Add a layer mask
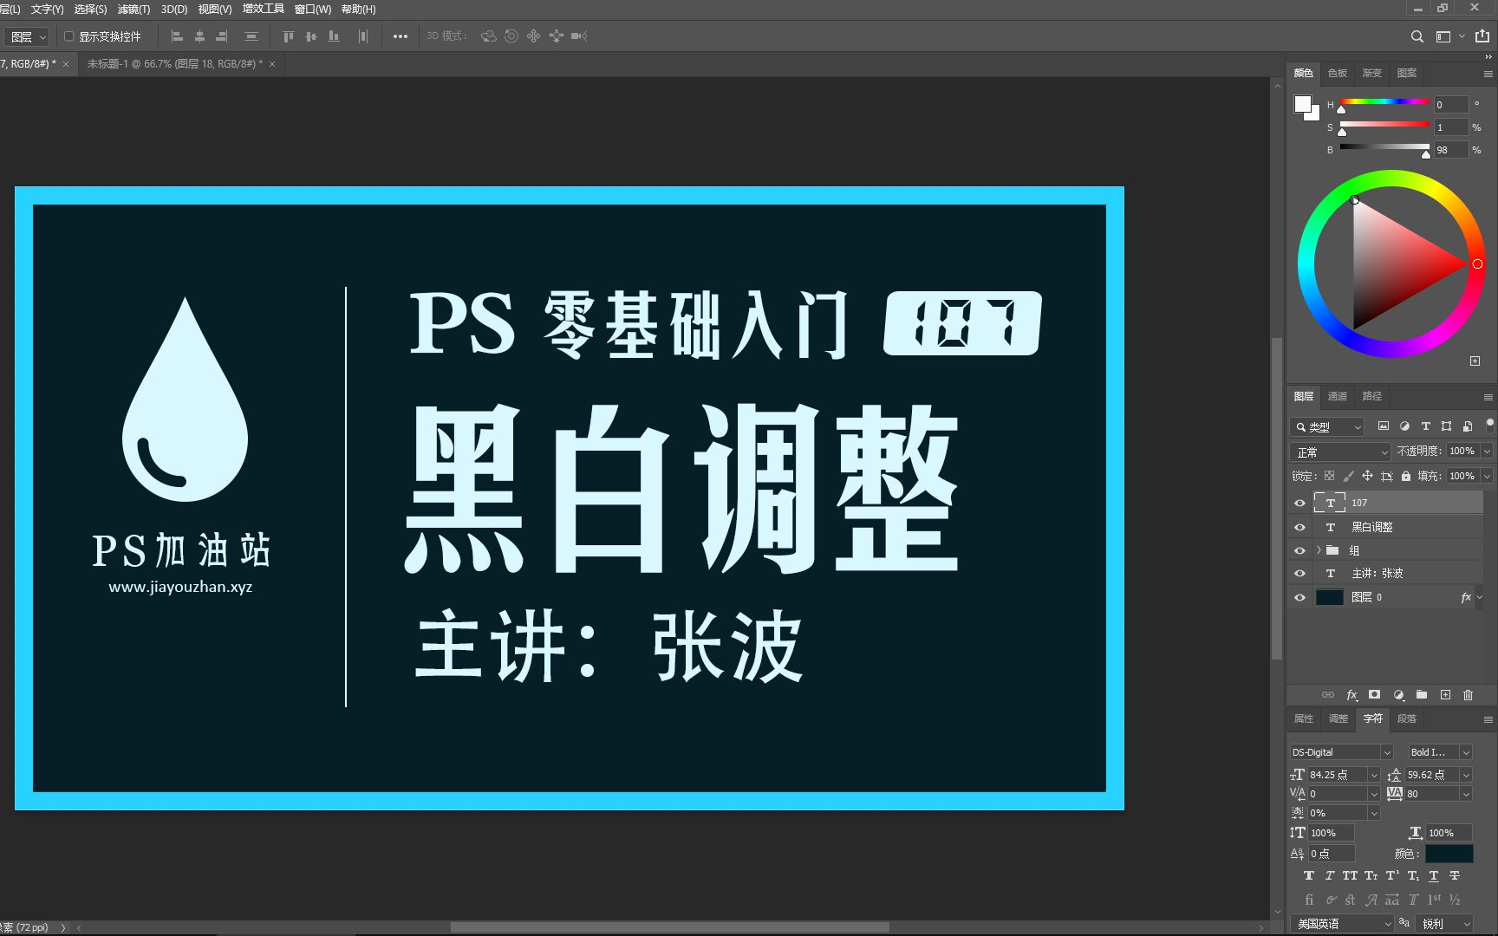The width and height of the screenshot is (1498, 936). tap(1374, 695)
